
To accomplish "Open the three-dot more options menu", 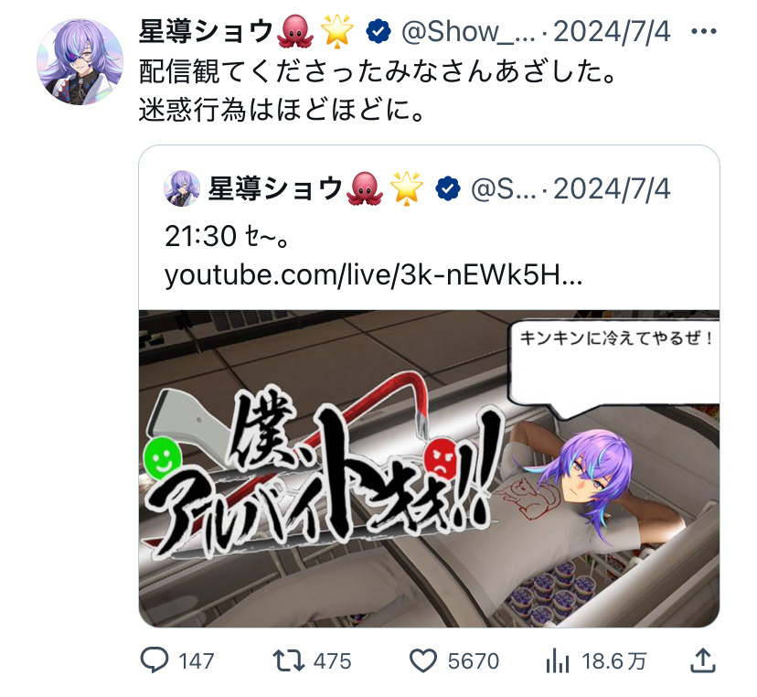I will click(703, 32).
